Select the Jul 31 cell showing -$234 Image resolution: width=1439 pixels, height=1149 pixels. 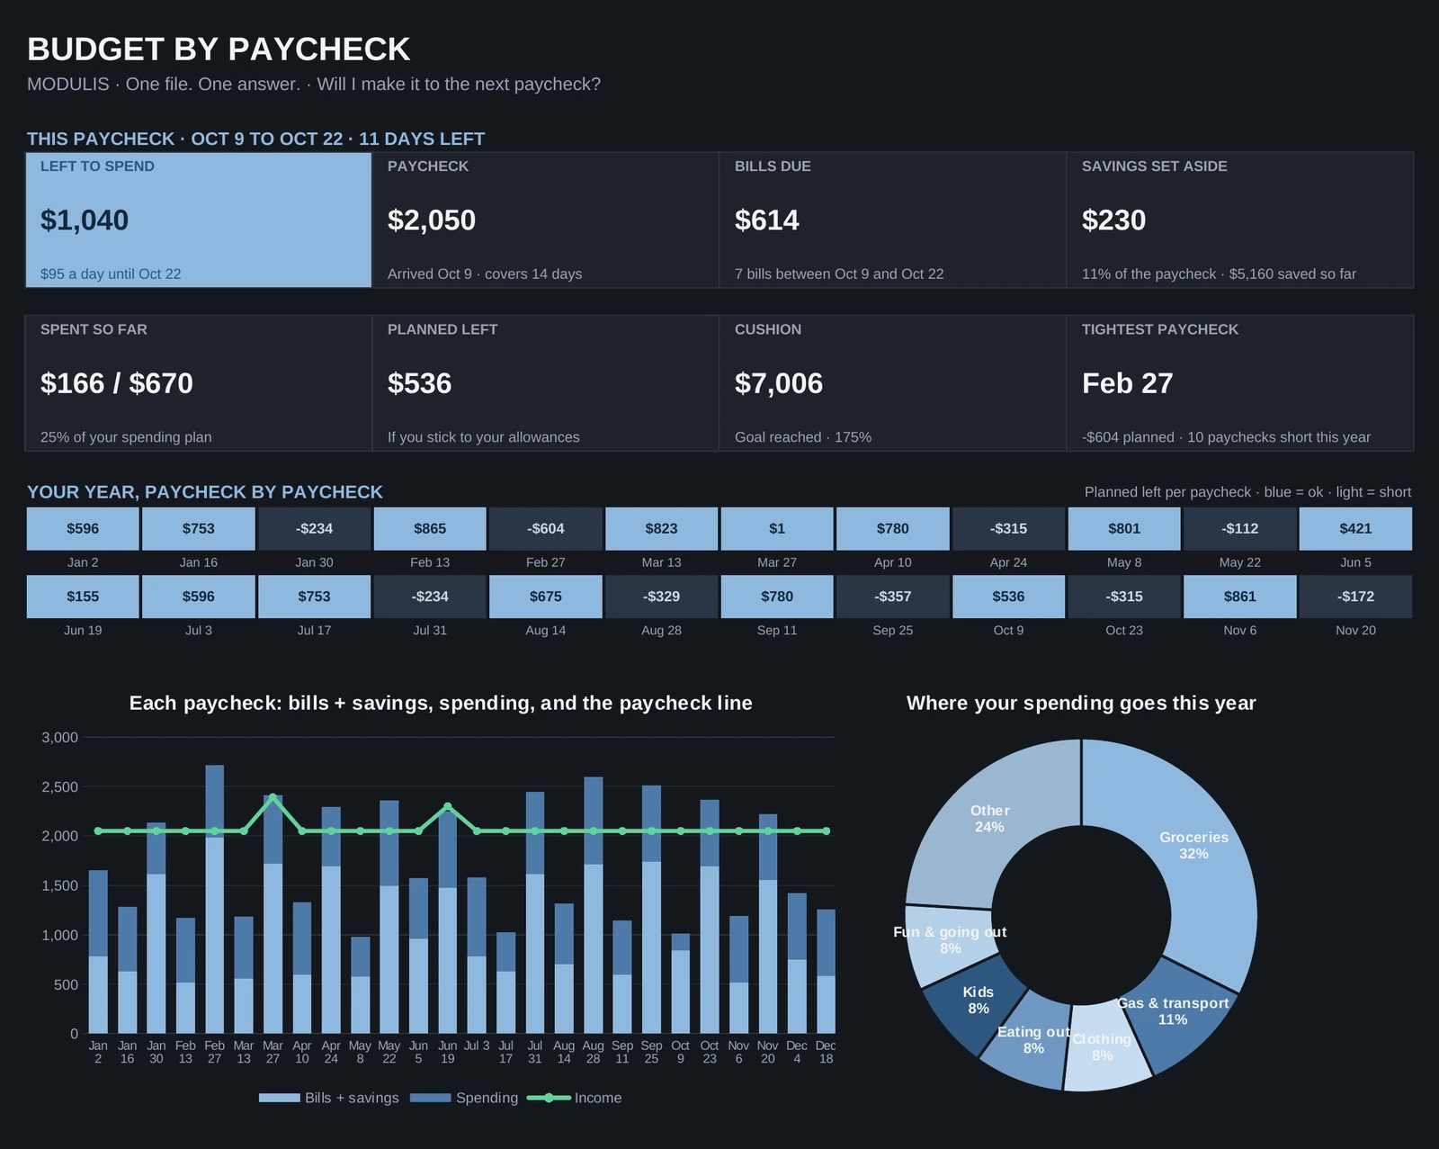[430, 597]
